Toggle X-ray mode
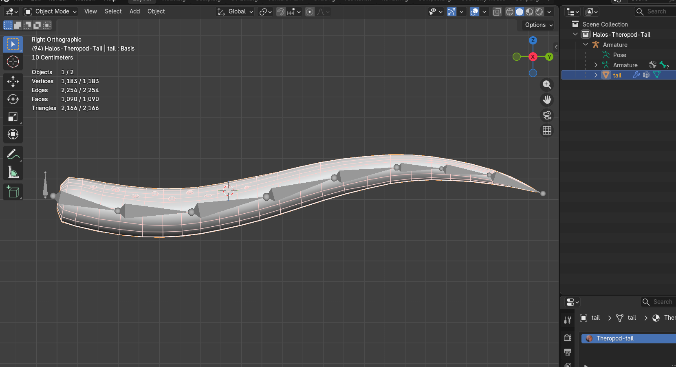 tap(497, 12)
